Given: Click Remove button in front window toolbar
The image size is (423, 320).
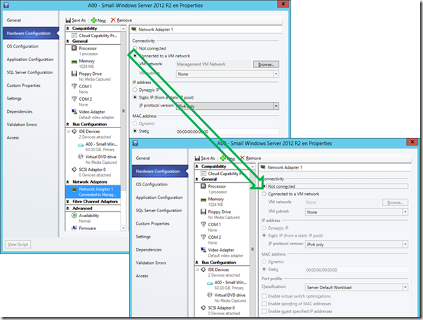Looking at the screenshot, I should (250, 158).
